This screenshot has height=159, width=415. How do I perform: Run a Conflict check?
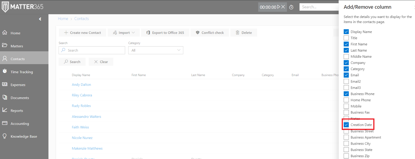click(x=210, y=33)
